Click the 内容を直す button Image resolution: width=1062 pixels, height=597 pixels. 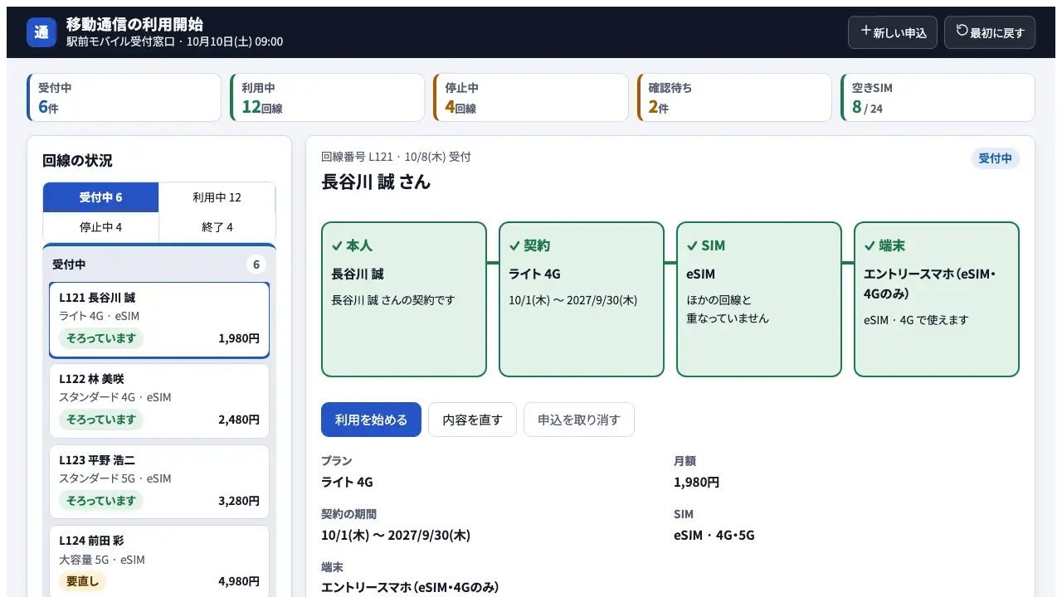[472, 420]
